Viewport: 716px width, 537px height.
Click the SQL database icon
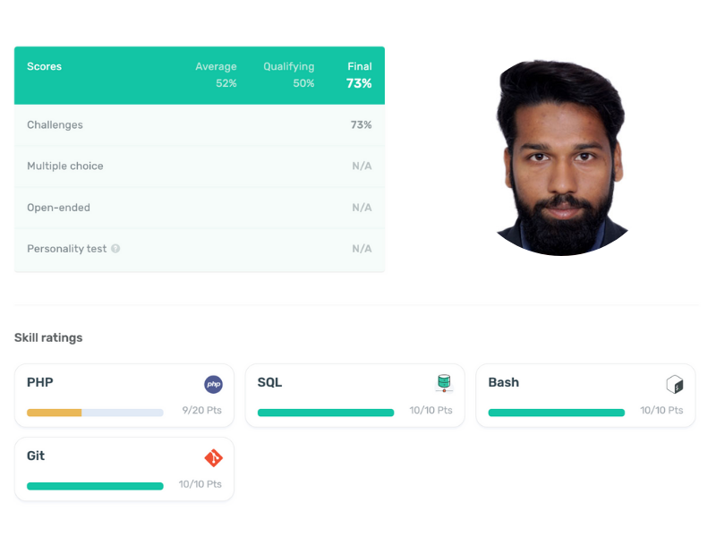(444, 383)
